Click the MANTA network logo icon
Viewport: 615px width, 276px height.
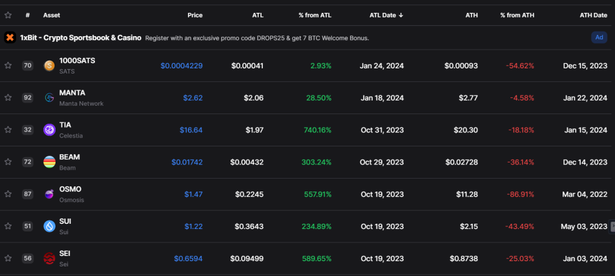point(49,98)
